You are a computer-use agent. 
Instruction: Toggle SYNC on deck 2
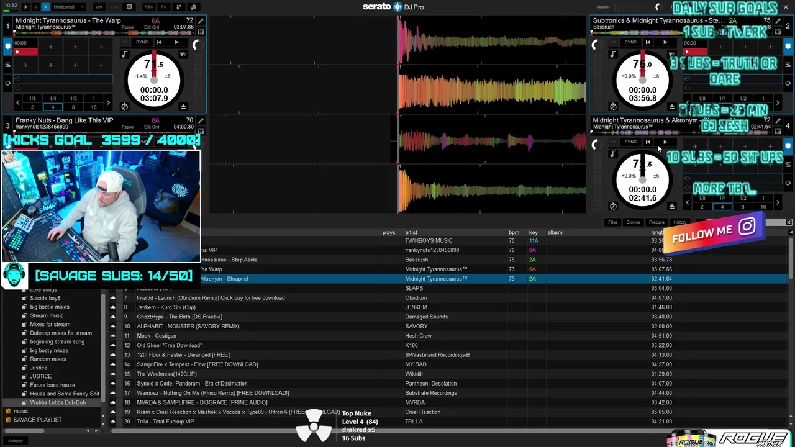[x=630, y=42]
